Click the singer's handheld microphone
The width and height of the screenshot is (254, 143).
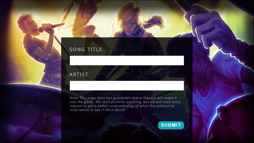pyautogui.click(x=51, y=27)
